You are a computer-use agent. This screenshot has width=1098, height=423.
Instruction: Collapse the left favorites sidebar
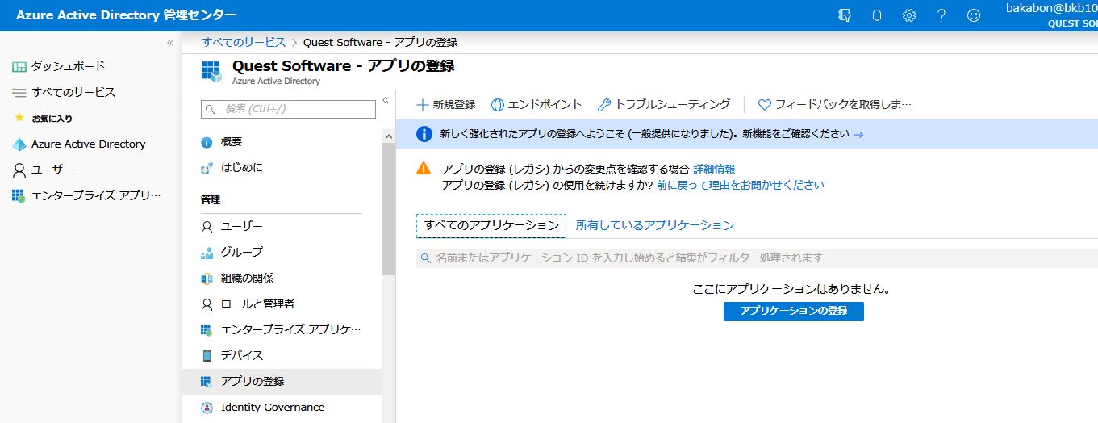point(169,43)
